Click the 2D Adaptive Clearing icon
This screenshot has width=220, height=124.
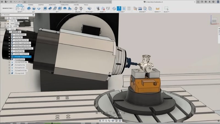click(x=29, y=9)
